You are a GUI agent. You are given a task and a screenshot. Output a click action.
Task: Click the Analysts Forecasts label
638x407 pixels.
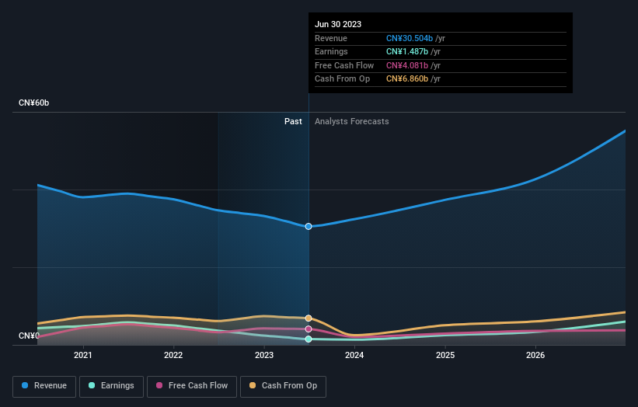tap(351, 121)
